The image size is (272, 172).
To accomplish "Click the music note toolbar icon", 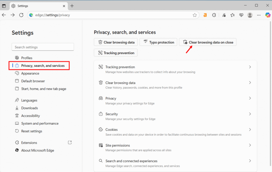I will (224, 15).
